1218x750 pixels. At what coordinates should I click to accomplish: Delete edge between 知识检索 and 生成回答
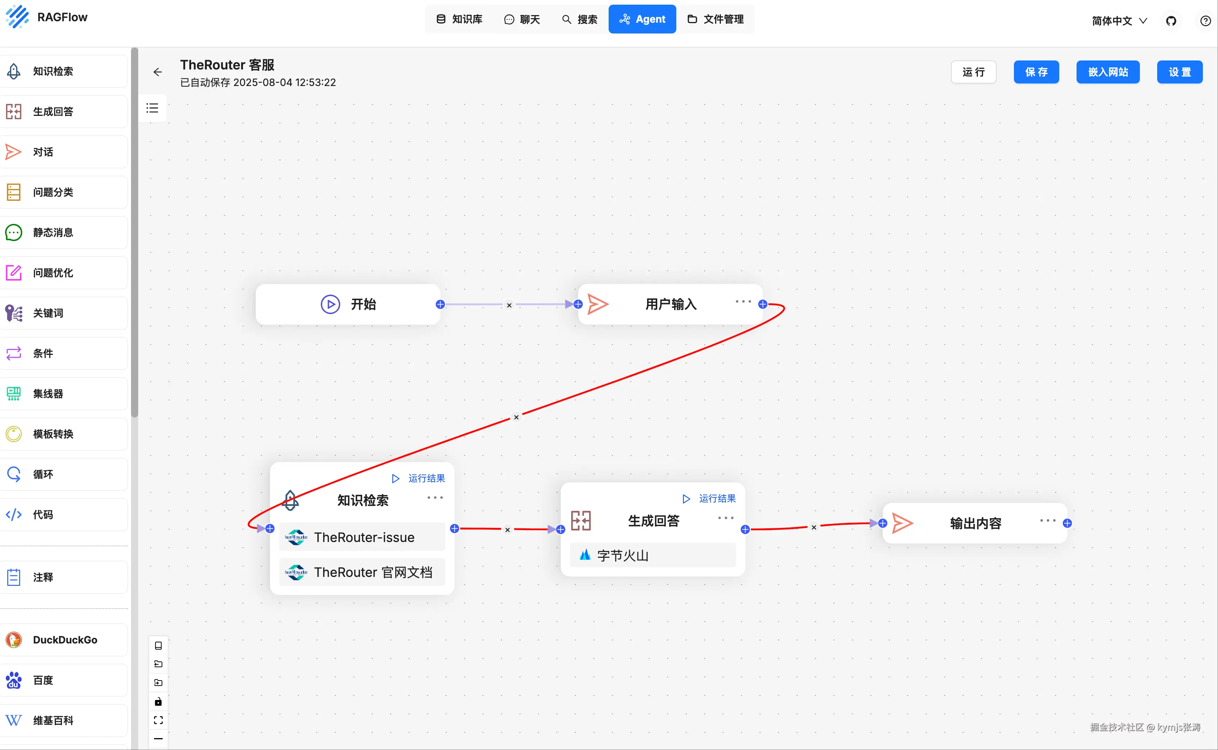(x=507, y=530)
